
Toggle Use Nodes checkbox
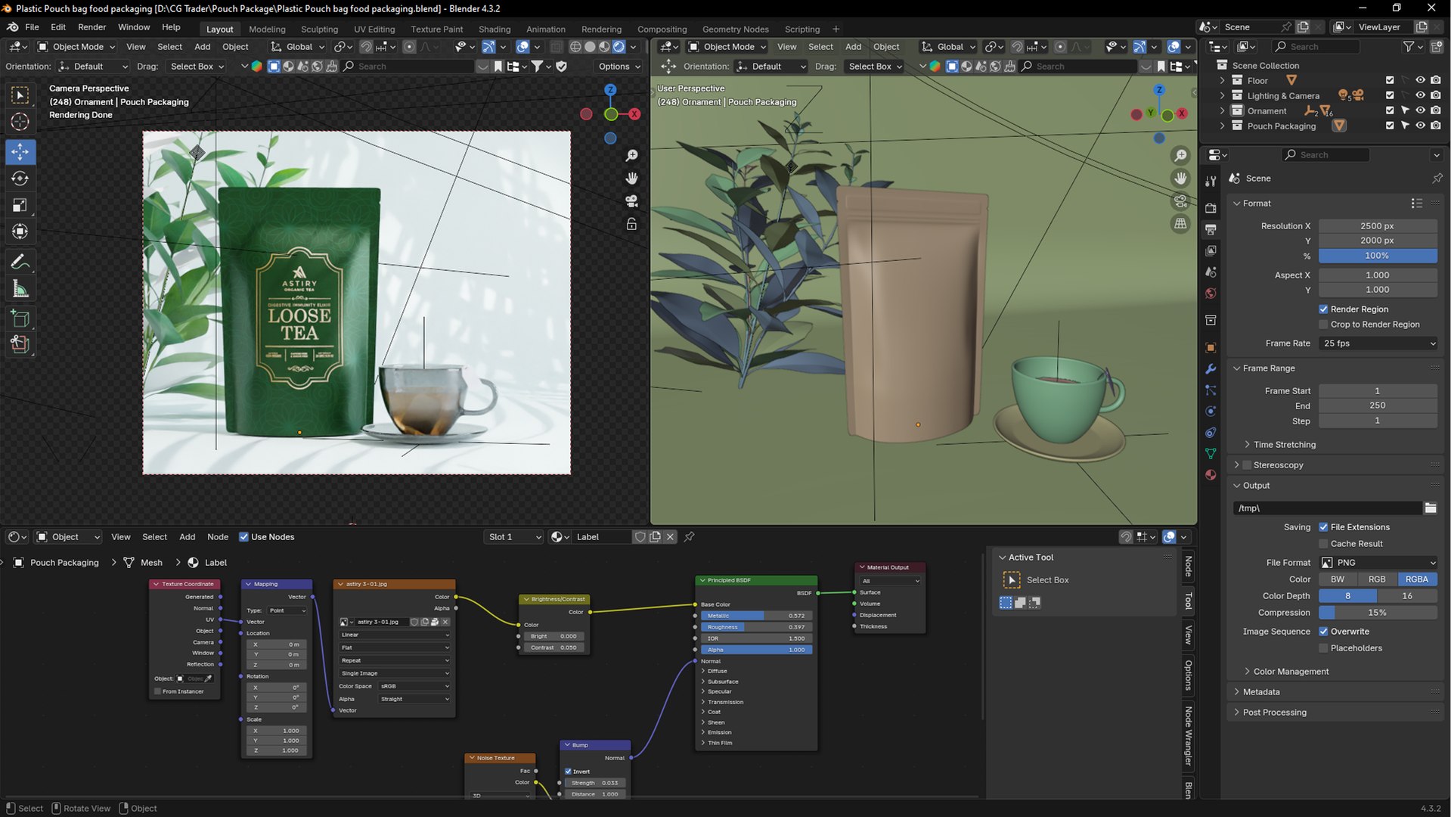pyautogui.click(x=243, y=537)
